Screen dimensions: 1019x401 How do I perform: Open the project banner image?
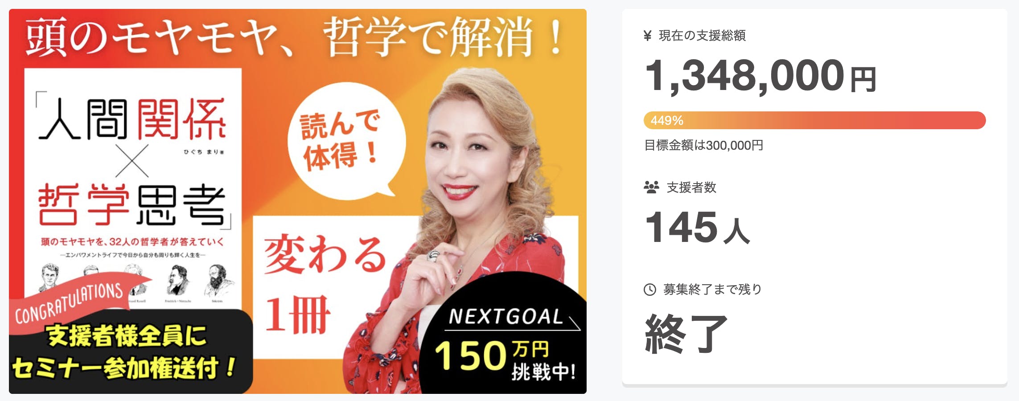pyautogui.click(x=298, y=201)
